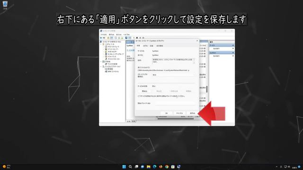The image size is (303, 170).
Task: Click the greyed 一時停止 service button
Action: coord(174,91)
